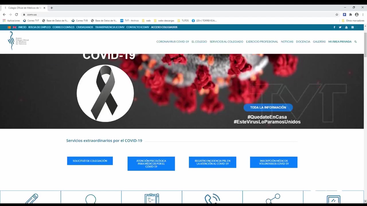Click Inscripción Médicos Voluntarios COVID-19 button
367x206 pixels.
click(274, 162)
